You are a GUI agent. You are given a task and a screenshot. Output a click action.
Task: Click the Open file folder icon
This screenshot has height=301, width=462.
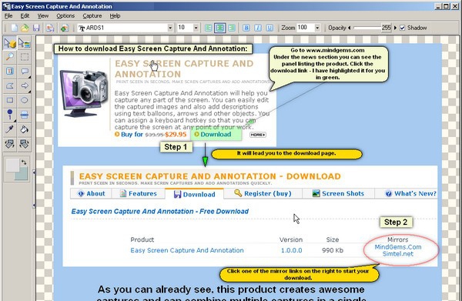point(25,28)
